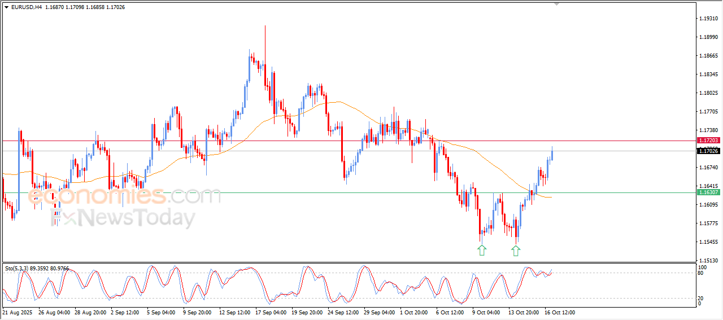Screen dimensions: 723x320
Task: Select the black 1.17026 current price tag
Action: (708, 151)
